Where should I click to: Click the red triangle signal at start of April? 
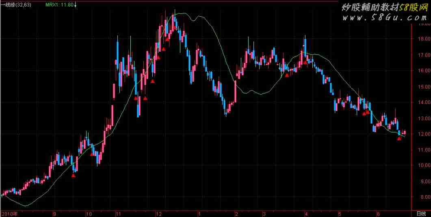305,63
